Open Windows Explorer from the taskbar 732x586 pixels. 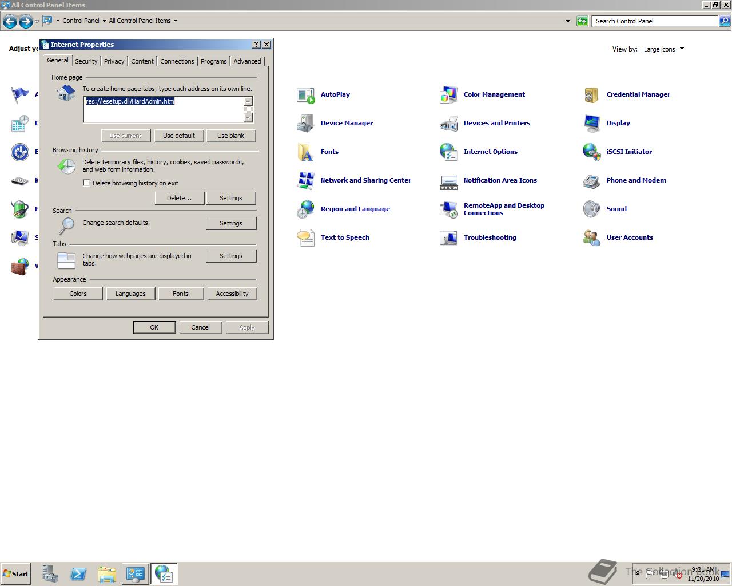tap(107, 574)
